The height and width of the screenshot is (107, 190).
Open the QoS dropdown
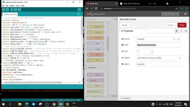pyautogui.click(x=145, y=51)
